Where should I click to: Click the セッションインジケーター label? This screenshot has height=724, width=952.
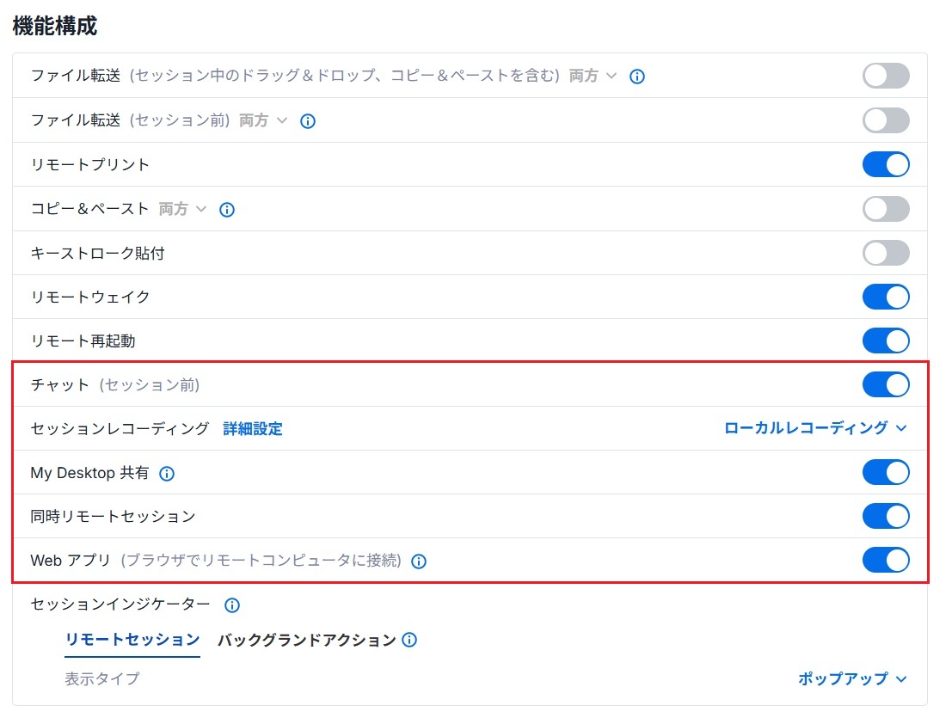click(x=120, y=604)
